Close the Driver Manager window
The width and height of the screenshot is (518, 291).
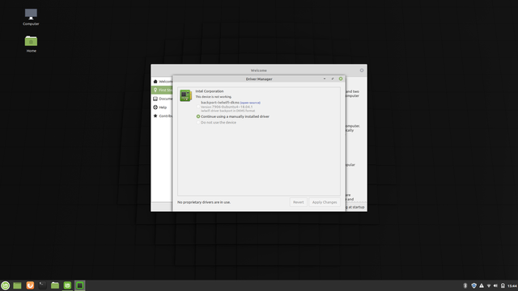[341, 79]
